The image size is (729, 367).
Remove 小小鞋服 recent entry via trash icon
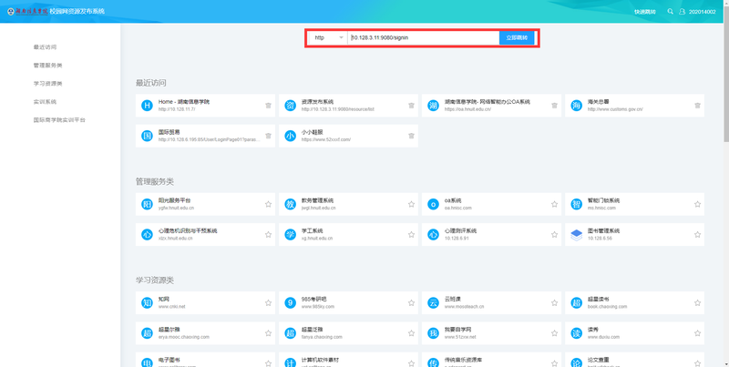tap(412, 136)
